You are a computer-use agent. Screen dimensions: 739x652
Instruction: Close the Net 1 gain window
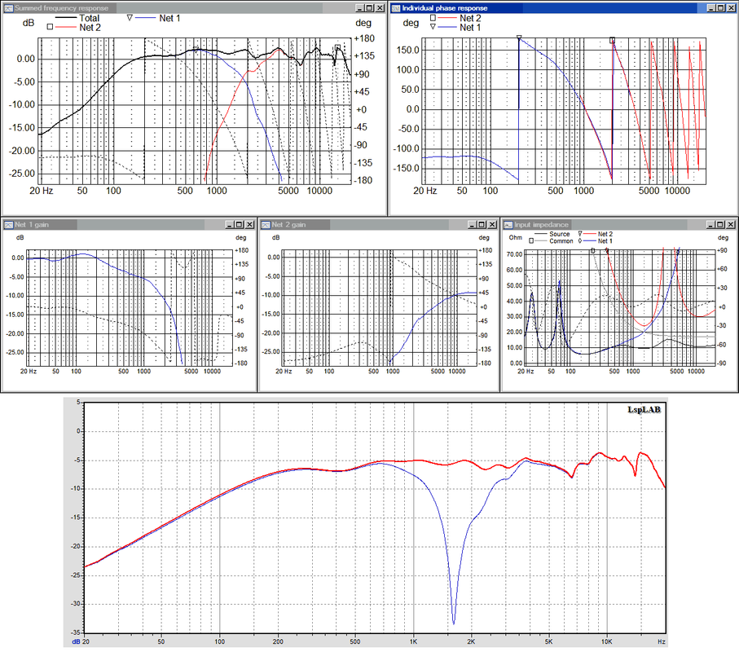pyautogui.click(x=249, y=225)
